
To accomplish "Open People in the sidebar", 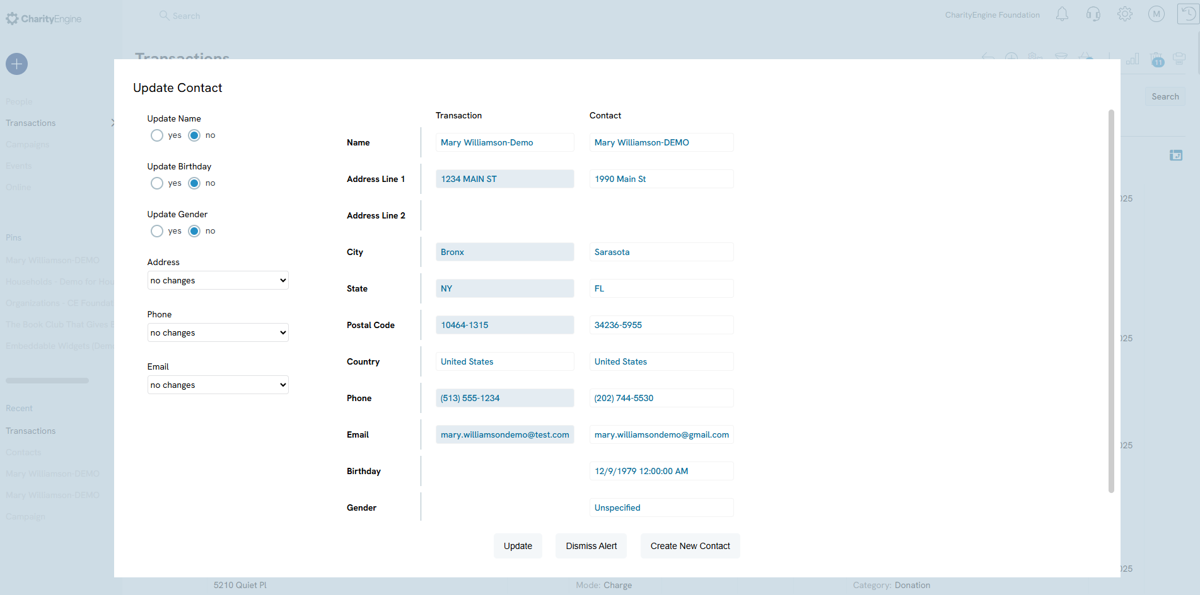I will click(x=19, y=101).
